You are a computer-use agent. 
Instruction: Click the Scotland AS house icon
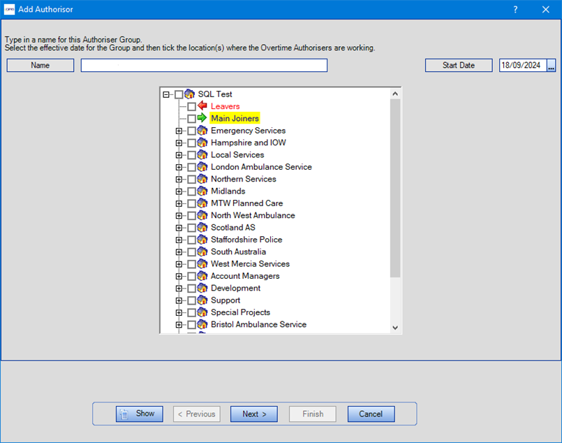(x=202, y=228)
